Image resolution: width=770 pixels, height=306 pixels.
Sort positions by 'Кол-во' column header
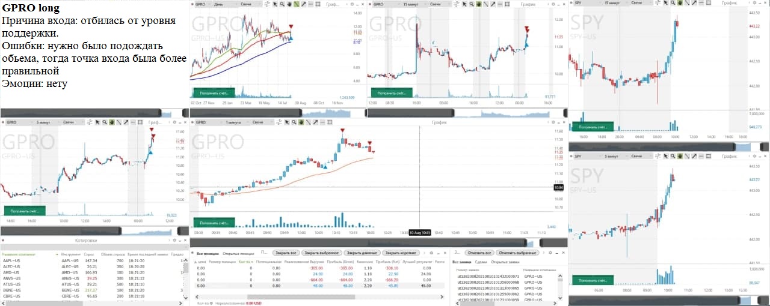coord(245,262)
